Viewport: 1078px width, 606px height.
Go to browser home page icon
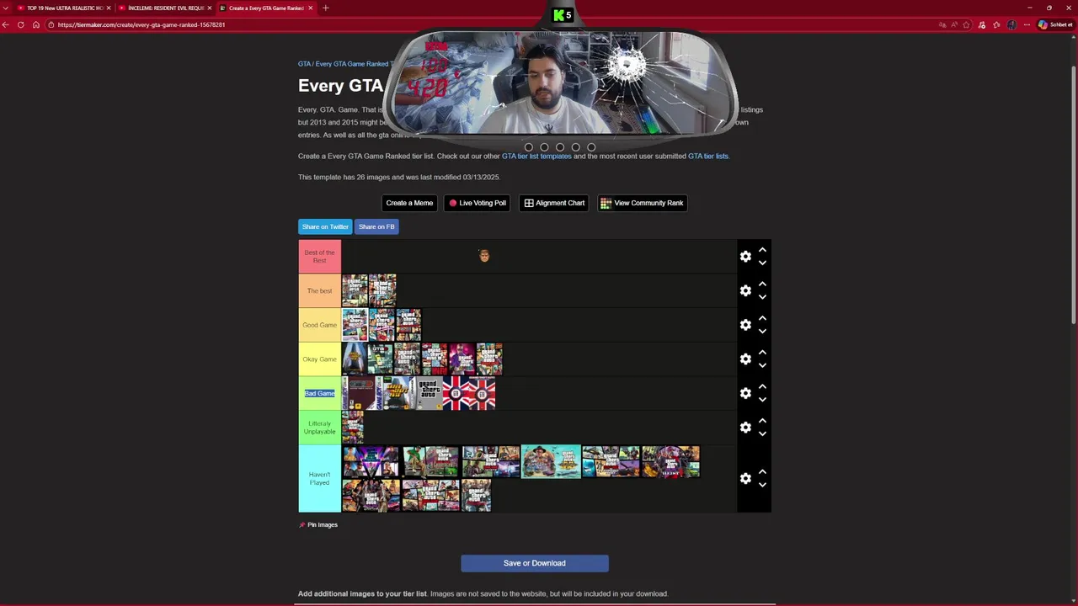point(36,24)
